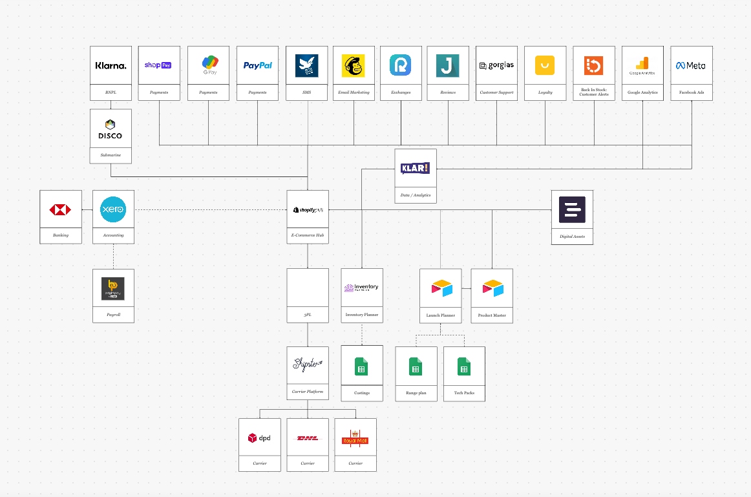The height and width of the screenshot is (497, 751).
Task: Select the Google Sheets icon above Costings
Action: [x=361, y=366]
